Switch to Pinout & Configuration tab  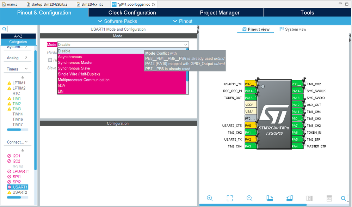tap(44, 13)
